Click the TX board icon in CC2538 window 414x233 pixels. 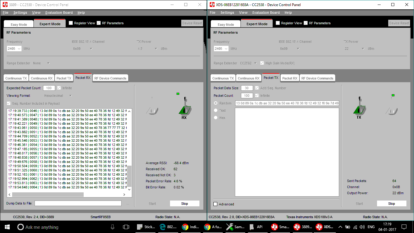(359, 106)
